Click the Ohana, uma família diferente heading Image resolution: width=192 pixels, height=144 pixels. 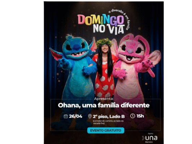click(104, 105)
